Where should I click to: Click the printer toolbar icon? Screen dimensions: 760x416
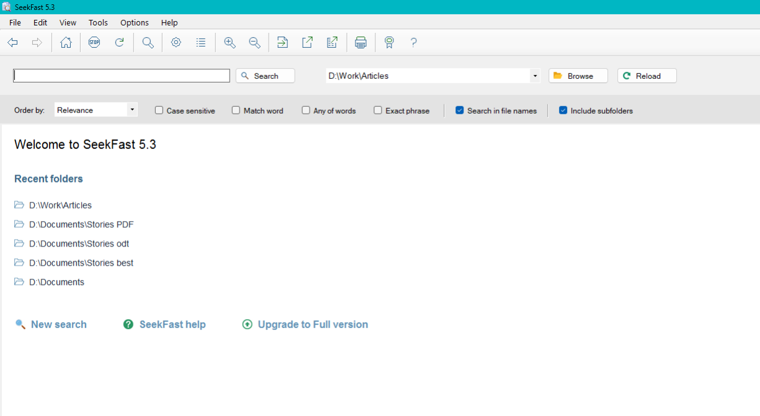click(x=360, y=43)
